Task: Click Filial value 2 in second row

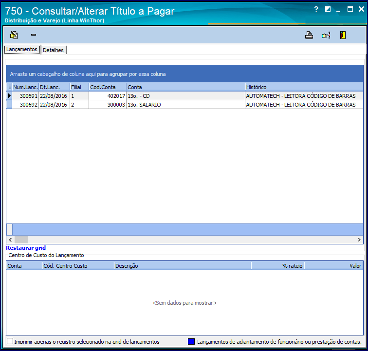Action: click(x=79, y=105)
